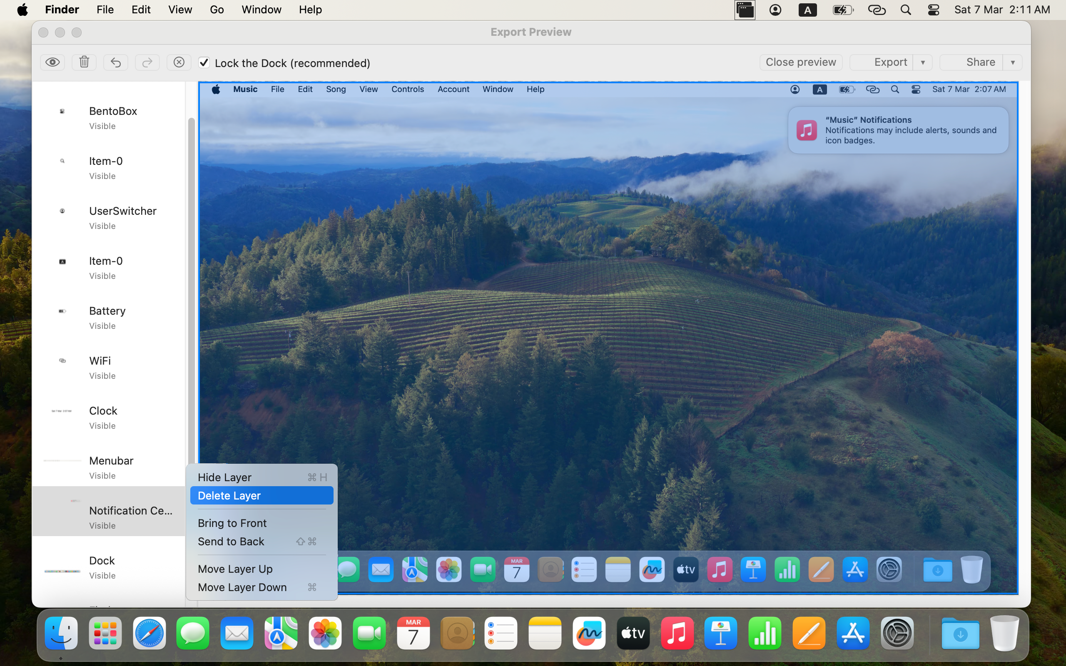Image resolution: width=1066 pixels, height=666 pixels.
Task: Open the Export dropdown arrow
Action: click(x=922, y=62)
